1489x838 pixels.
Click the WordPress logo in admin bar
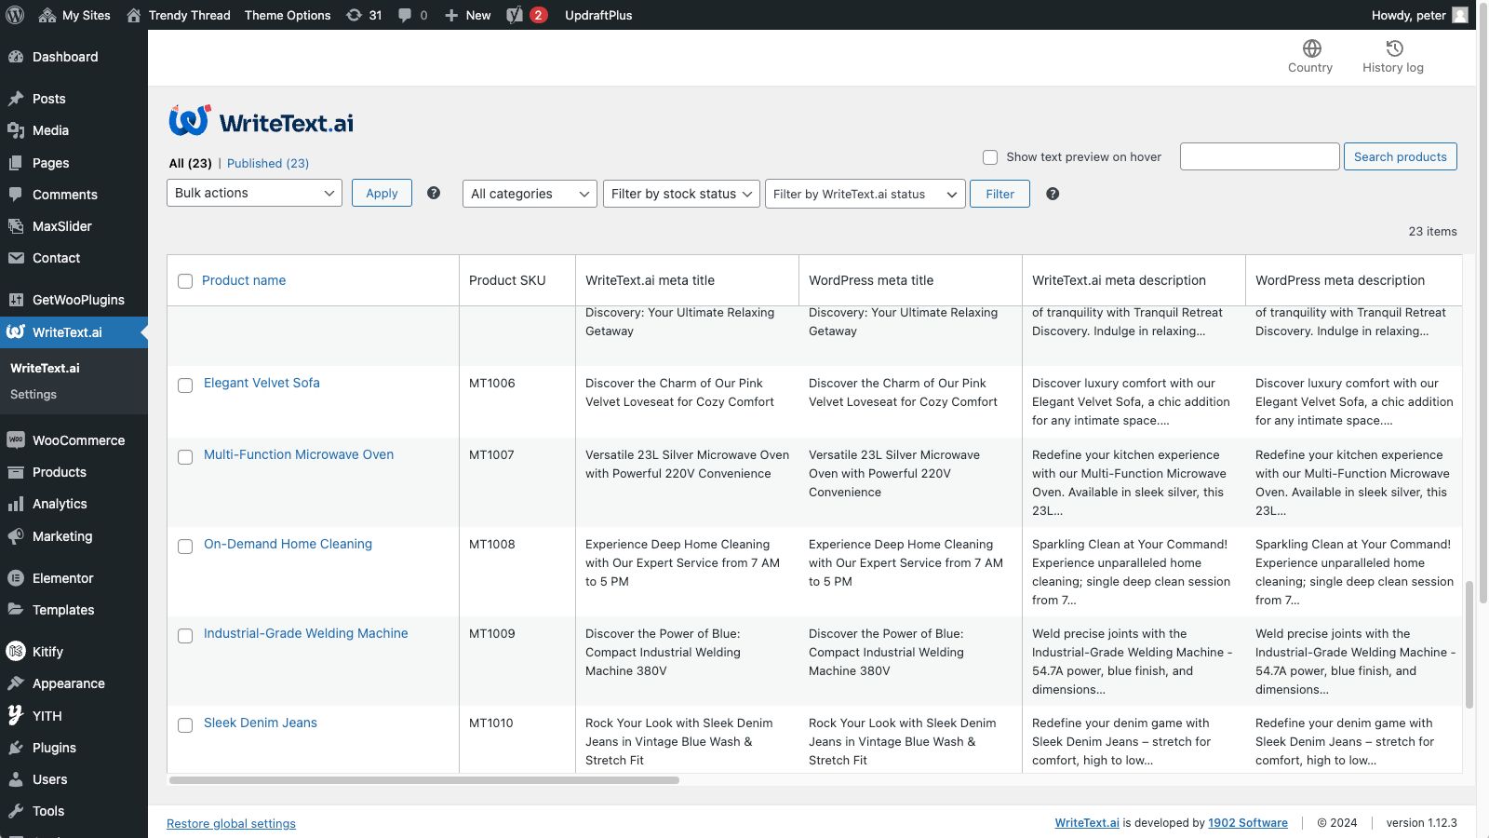(15, 15)
